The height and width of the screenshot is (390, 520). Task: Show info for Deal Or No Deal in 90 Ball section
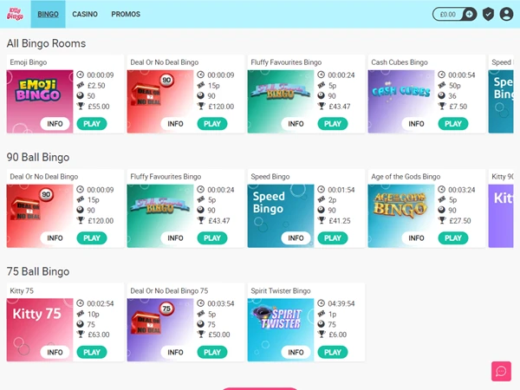(55, 237)
